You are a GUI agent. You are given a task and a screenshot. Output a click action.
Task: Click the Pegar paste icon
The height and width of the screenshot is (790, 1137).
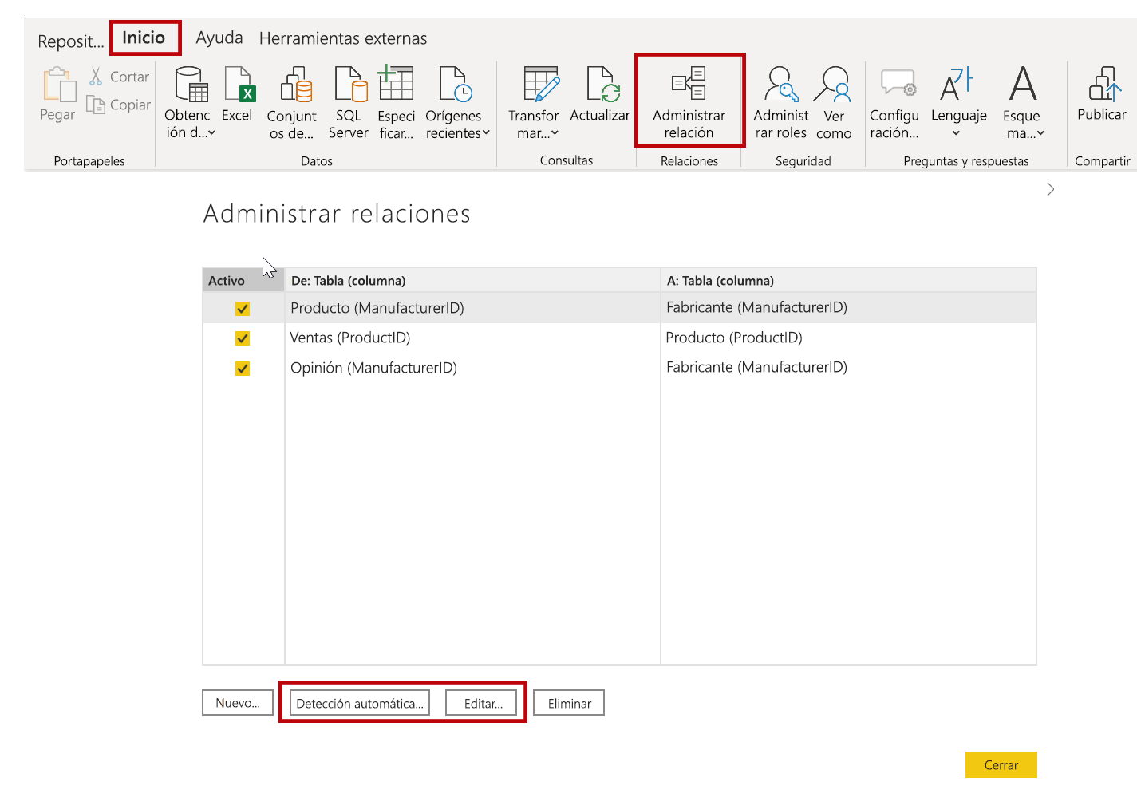coord(59,85)
